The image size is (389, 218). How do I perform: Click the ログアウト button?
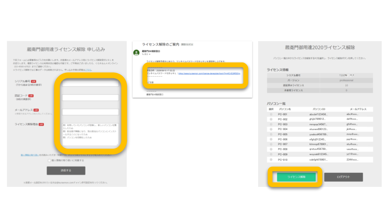pos(343,177)
